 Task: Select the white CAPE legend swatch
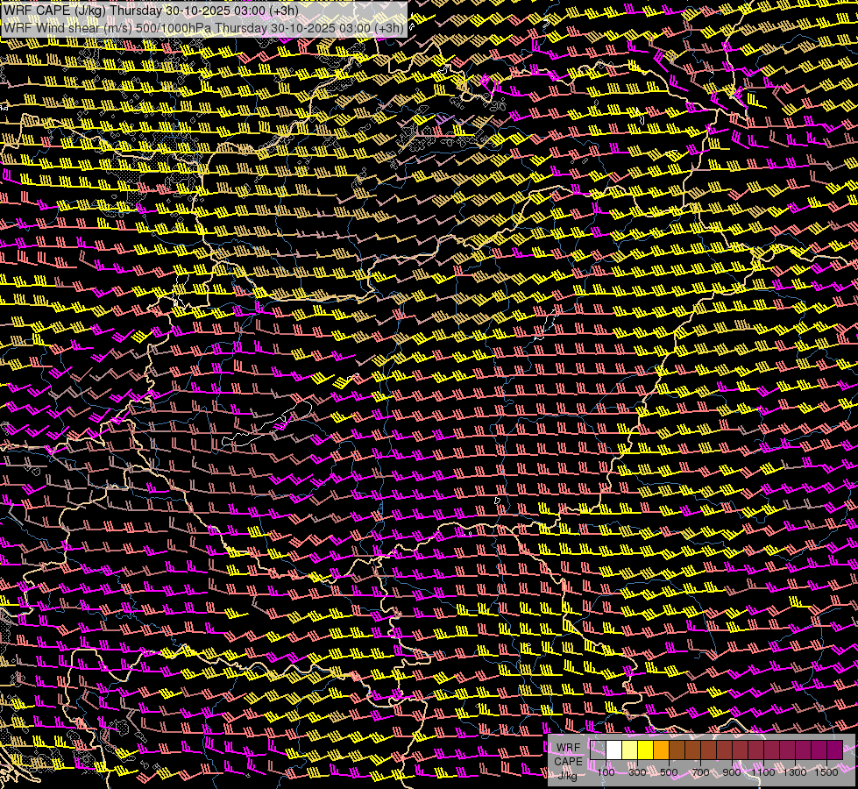click(x=614, y=750)
